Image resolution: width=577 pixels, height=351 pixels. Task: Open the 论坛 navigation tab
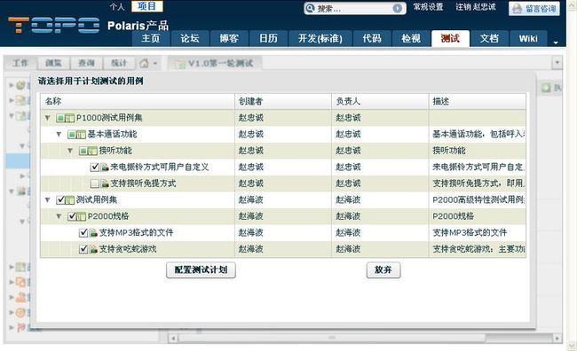[190, 38]
